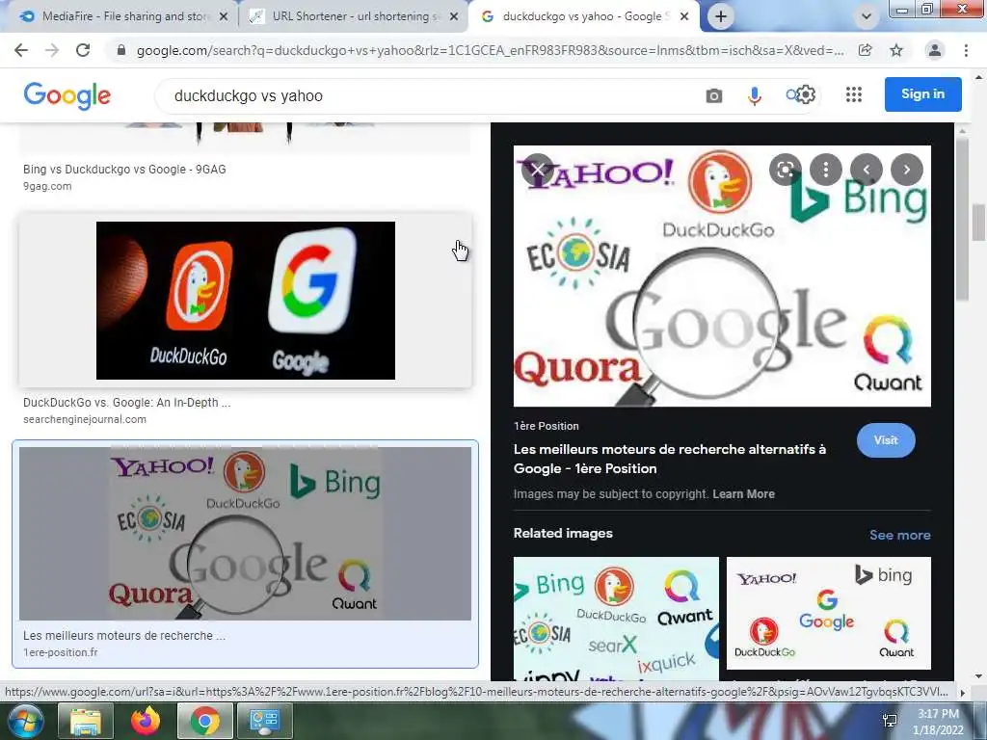Open Les meilleurs moteurs de recherche alternatifs title

[670, 459]
